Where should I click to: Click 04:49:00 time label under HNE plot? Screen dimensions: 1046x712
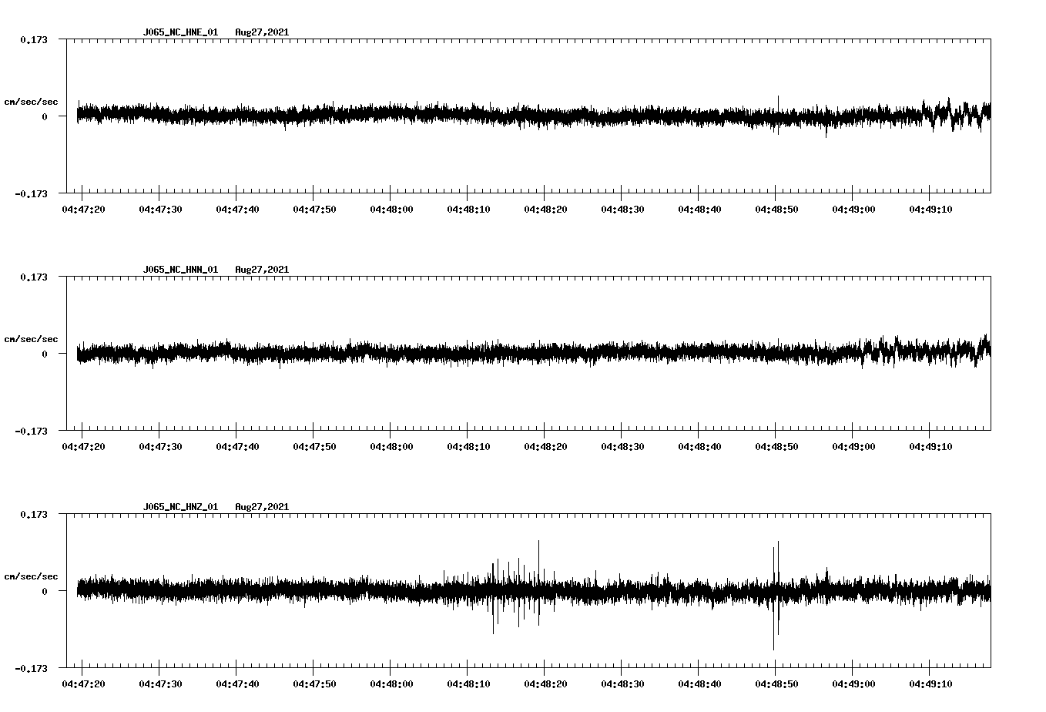coord(853,209)
